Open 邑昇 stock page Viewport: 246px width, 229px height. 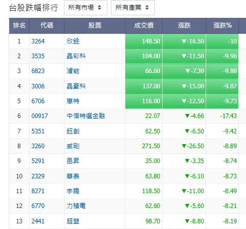[x=73, y=161]
